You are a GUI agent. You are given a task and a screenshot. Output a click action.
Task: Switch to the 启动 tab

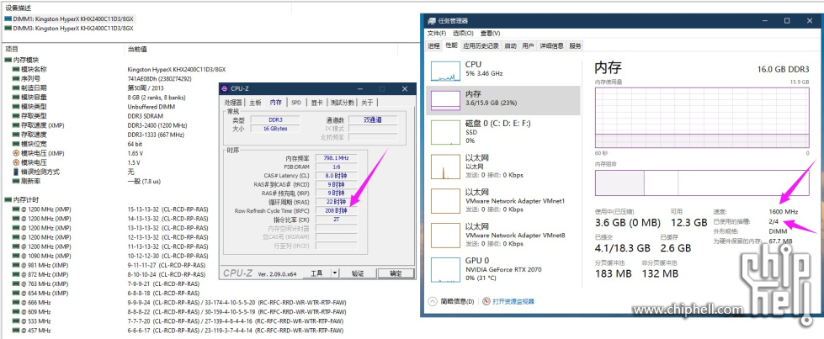pyautogui.click(x=510, y=45)
